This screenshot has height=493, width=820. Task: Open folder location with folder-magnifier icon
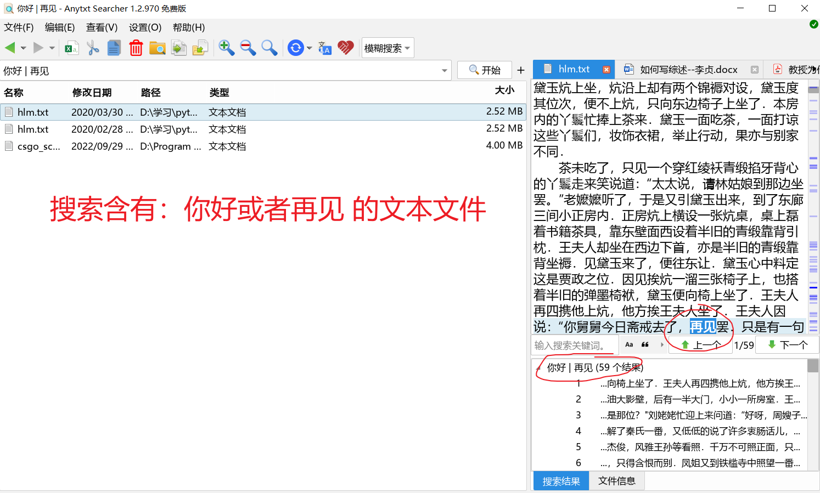tap(158, 48)
